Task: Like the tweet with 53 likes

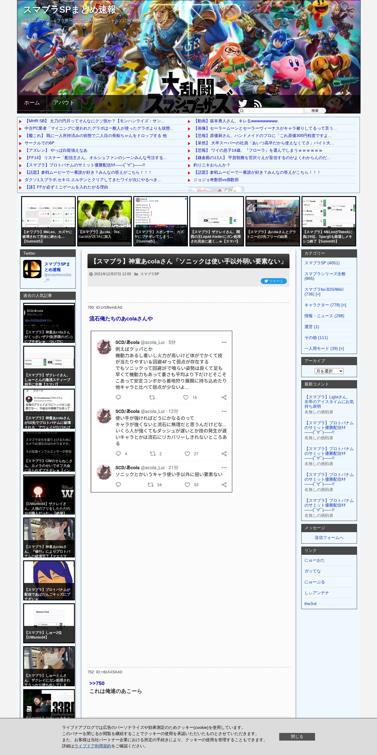Action: 187,485
